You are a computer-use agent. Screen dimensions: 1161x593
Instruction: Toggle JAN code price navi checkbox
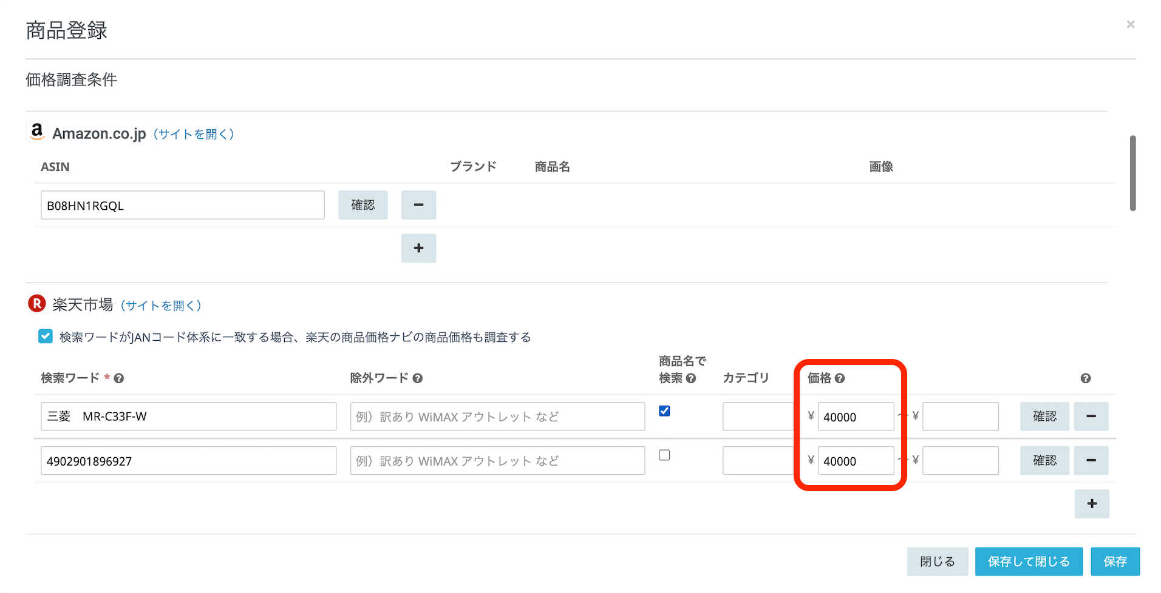coord(46,337)
